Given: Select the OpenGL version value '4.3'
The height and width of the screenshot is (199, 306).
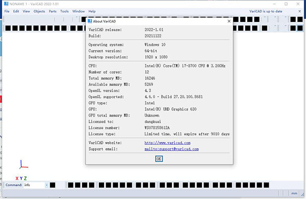Looking at the screenshot, I should click(x=148, y=91).
